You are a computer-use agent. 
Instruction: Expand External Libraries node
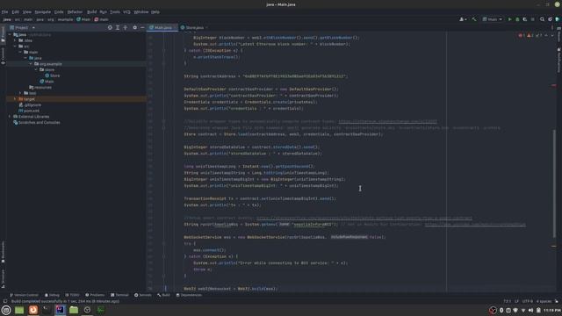(x=10, y=117)
